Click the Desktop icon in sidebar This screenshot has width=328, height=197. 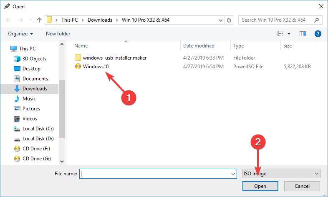(17, 69)
